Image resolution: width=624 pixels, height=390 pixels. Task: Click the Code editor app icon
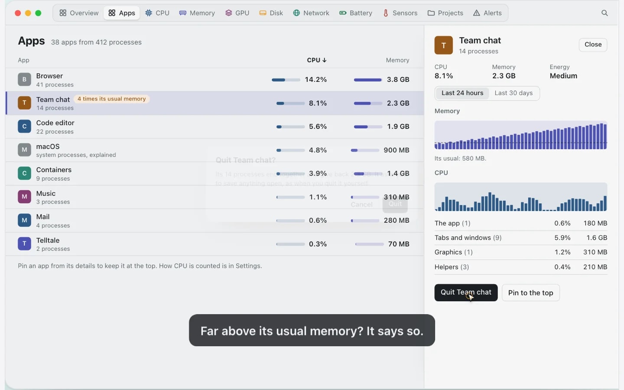24,127
